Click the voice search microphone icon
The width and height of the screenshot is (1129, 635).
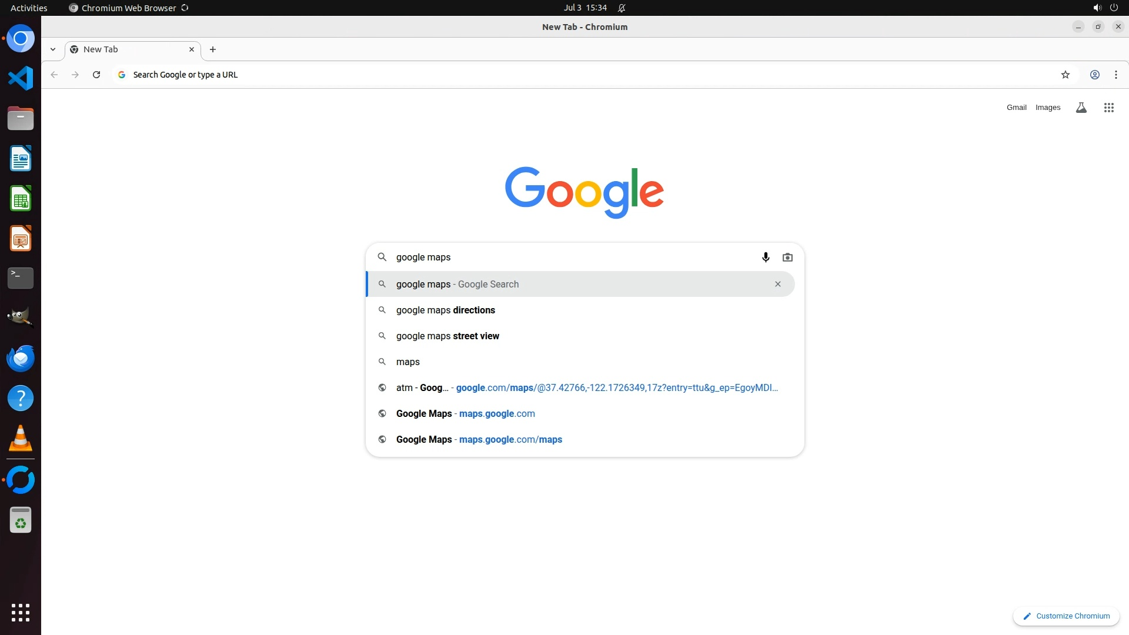point(766,258)
